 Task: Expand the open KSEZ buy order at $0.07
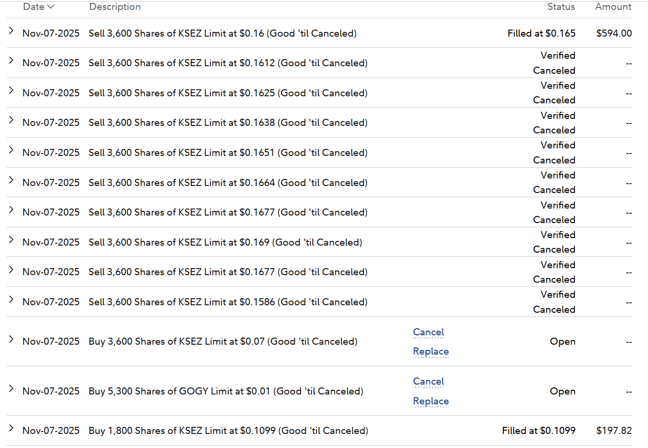(x=11, y=339)
